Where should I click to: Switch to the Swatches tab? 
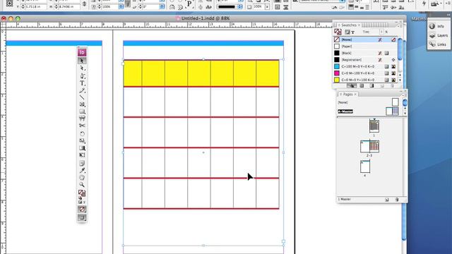coord(348,25)
